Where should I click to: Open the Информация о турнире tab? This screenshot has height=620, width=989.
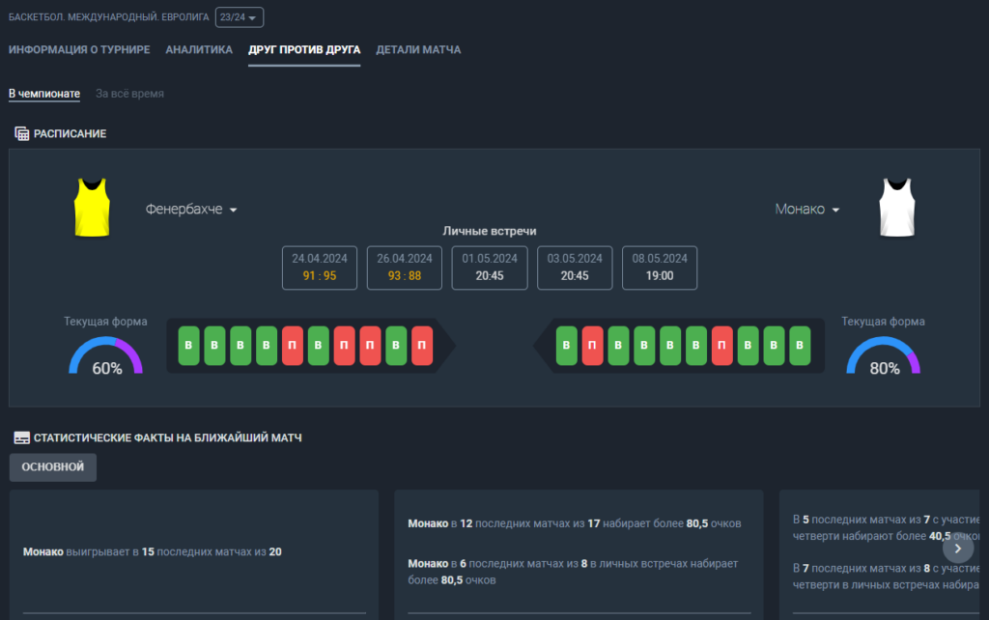click(79, 50)
